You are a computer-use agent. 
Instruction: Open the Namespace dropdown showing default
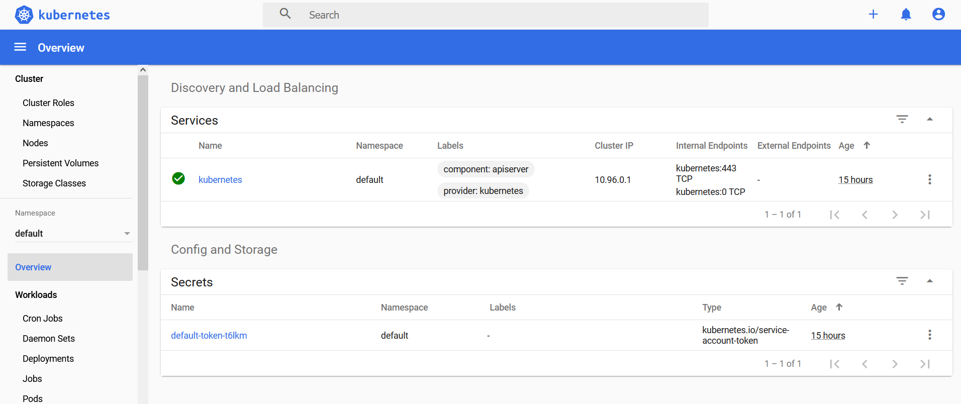click(73, 234)
